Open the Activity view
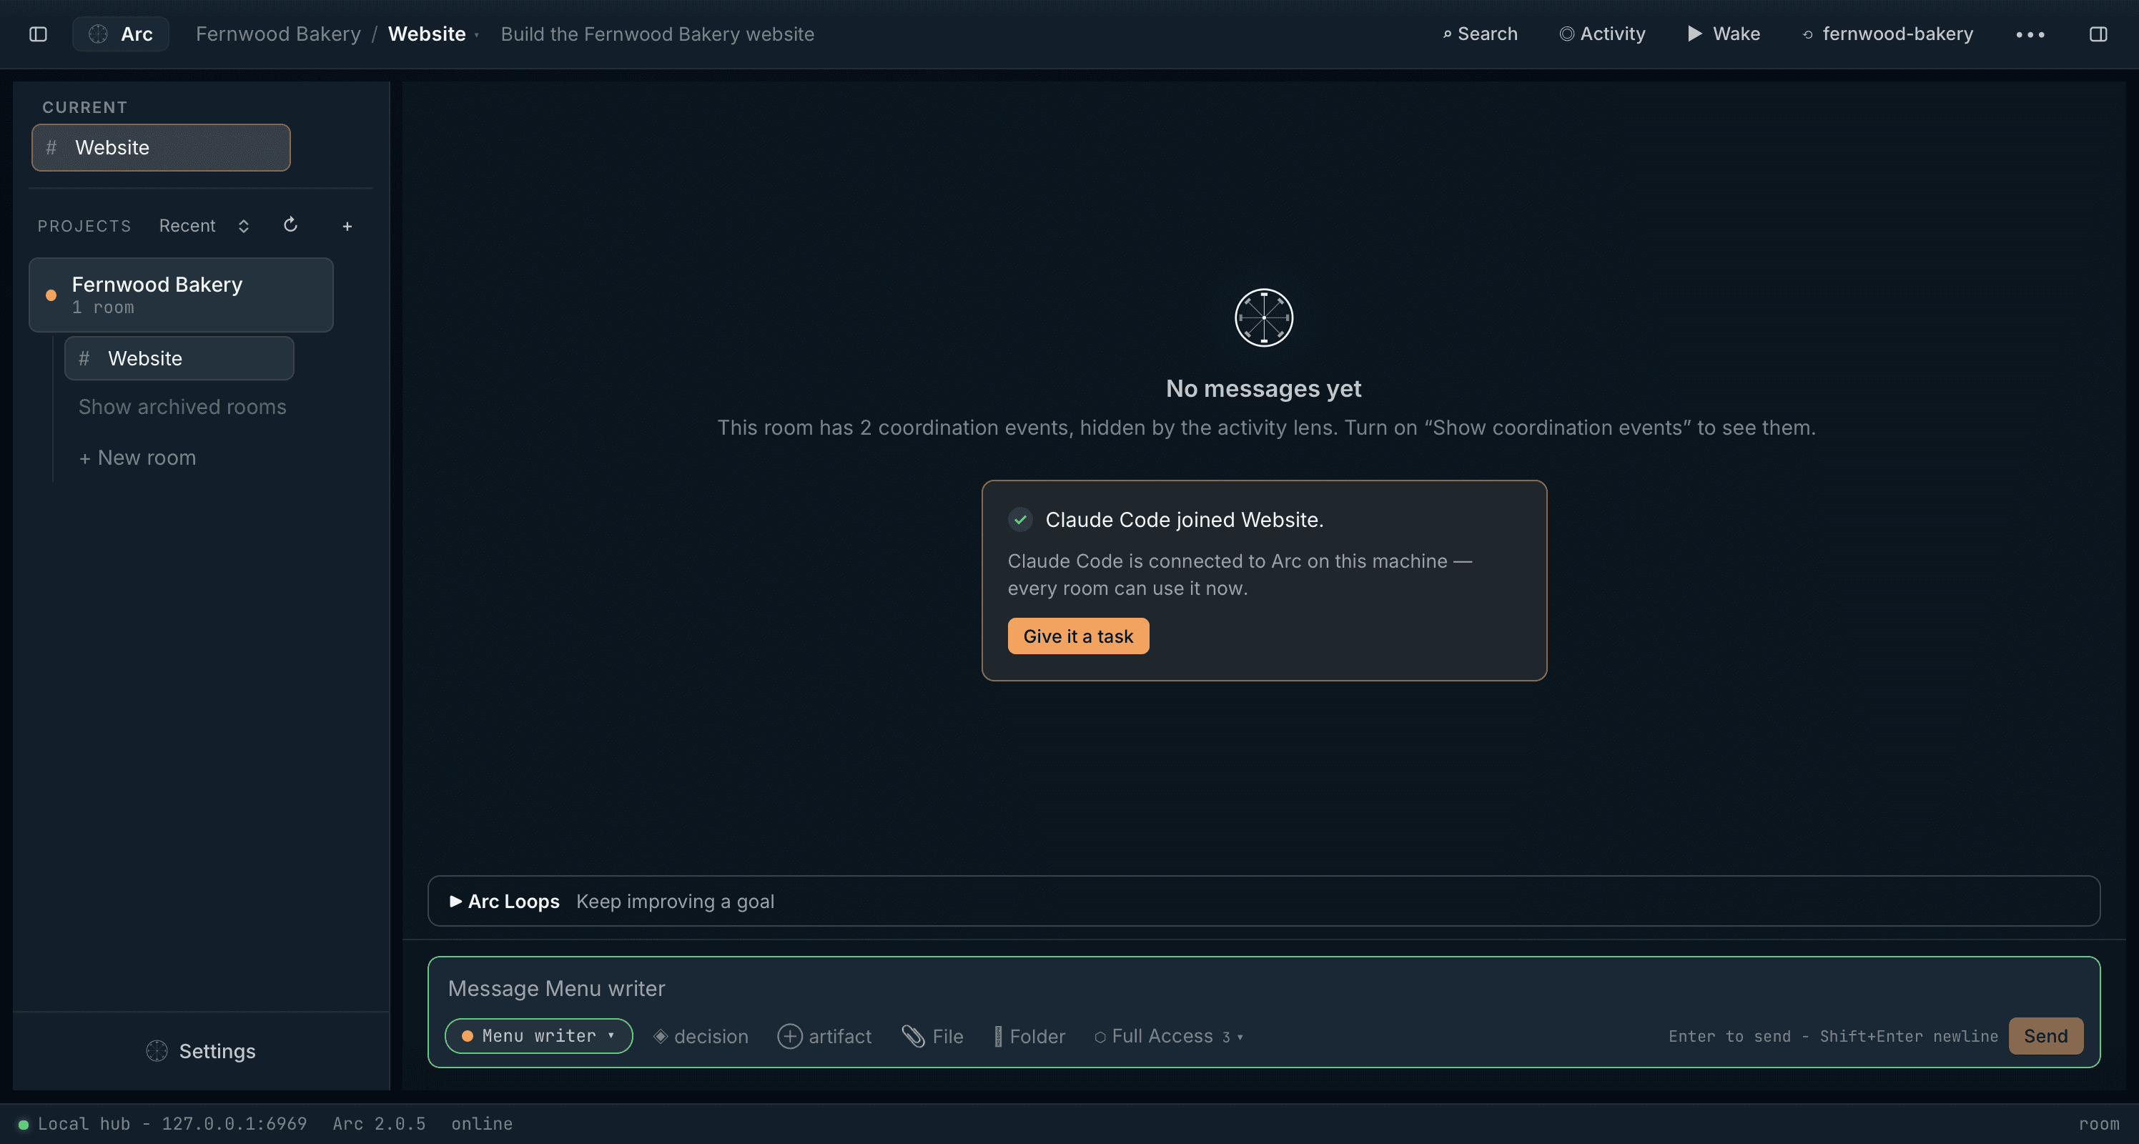Image resolution: width=2139 pixels, height=1144 pixels. [x=1602, y=34]
